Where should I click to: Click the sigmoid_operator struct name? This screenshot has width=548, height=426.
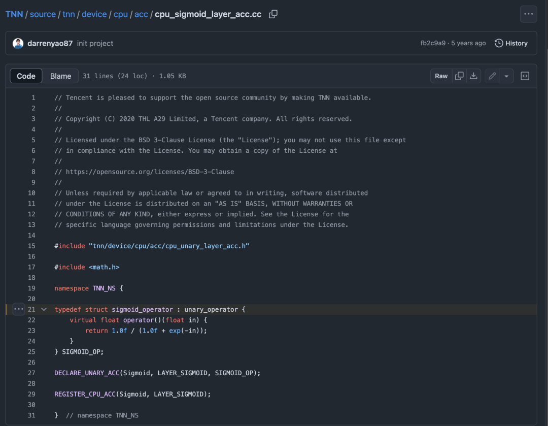142,309
